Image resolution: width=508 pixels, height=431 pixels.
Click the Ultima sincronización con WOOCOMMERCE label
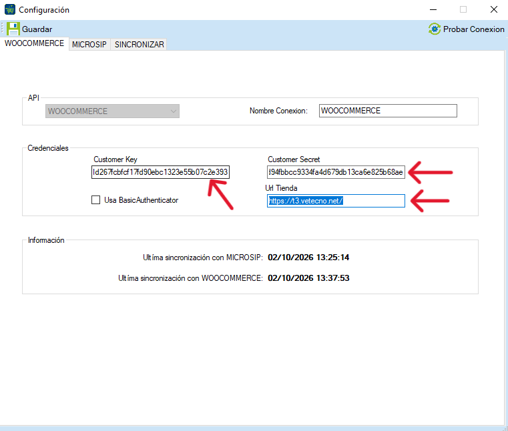point(190,278)
